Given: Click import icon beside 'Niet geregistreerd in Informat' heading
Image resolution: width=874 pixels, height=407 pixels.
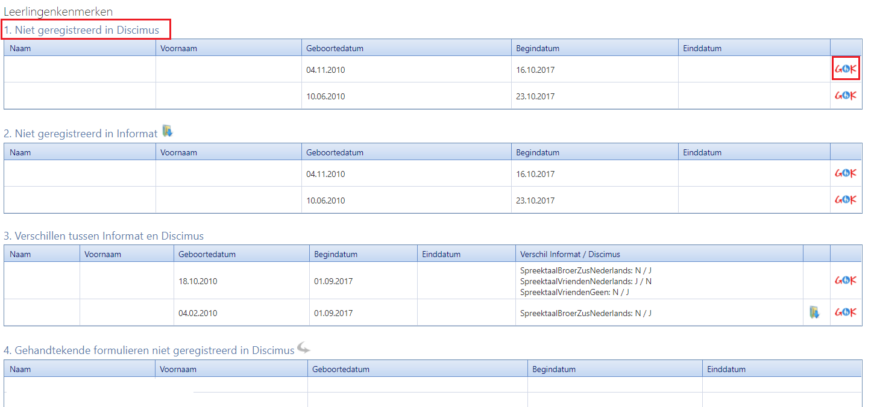Looking at the screenshot, I should click(168, 131).
